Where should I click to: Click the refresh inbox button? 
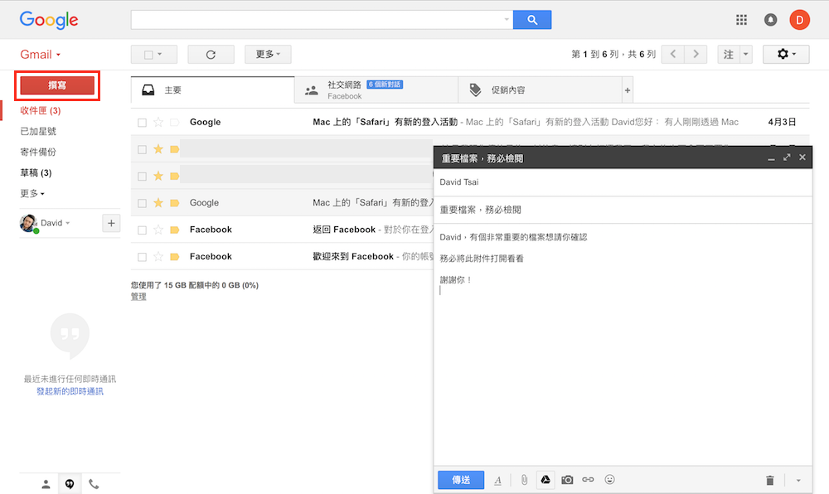click(x=211, y=55)
